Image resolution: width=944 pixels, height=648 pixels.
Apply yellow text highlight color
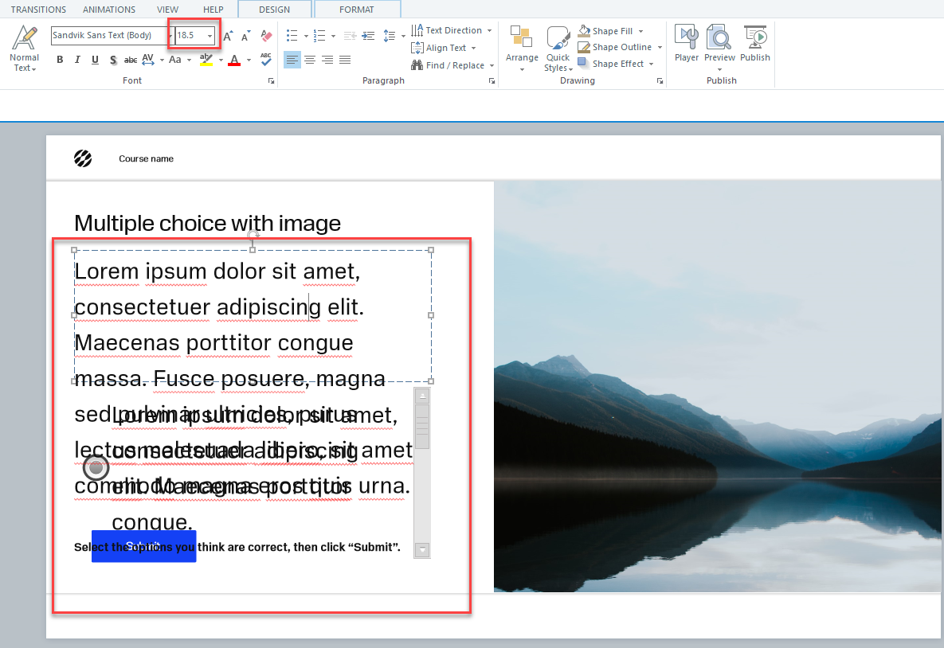tap(206, 60)
